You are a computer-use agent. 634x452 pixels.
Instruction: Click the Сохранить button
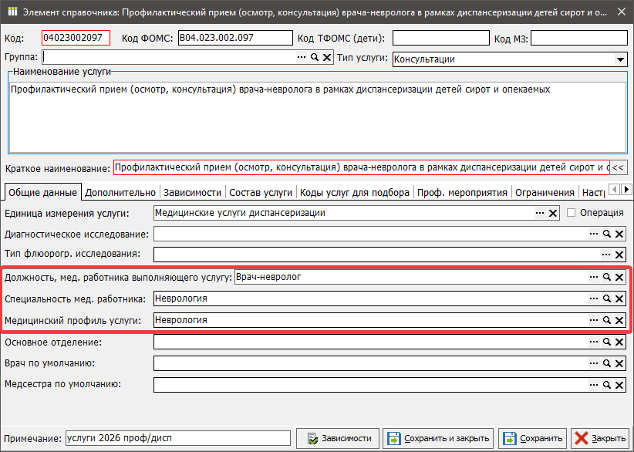532,438
